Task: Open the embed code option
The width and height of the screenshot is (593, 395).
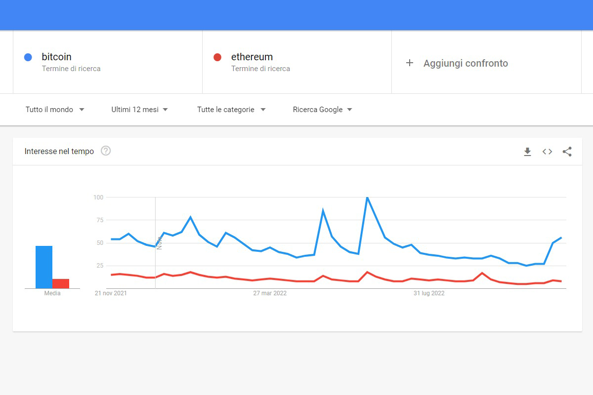Action: (x=547, y=152)
